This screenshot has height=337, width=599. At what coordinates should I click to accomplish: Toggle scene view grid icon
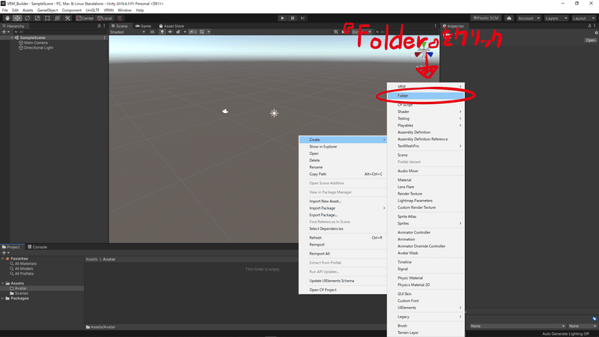[202, 32]
